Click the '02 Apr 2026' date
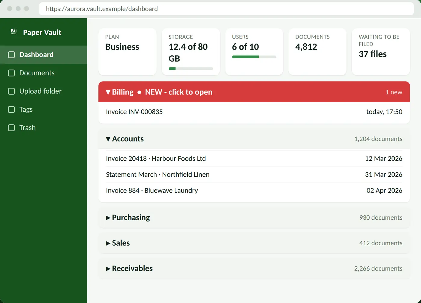The height and width of the screenshot is (303, 421). point(384,190)
